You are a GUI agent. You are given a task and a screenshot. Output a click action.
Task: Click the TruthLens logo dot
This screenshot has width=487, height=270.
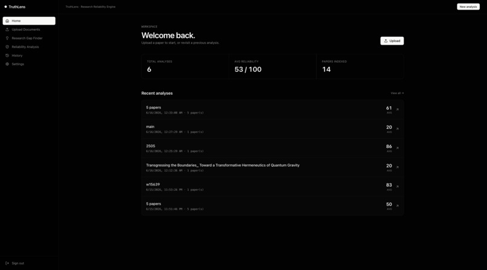pos(5,7)
